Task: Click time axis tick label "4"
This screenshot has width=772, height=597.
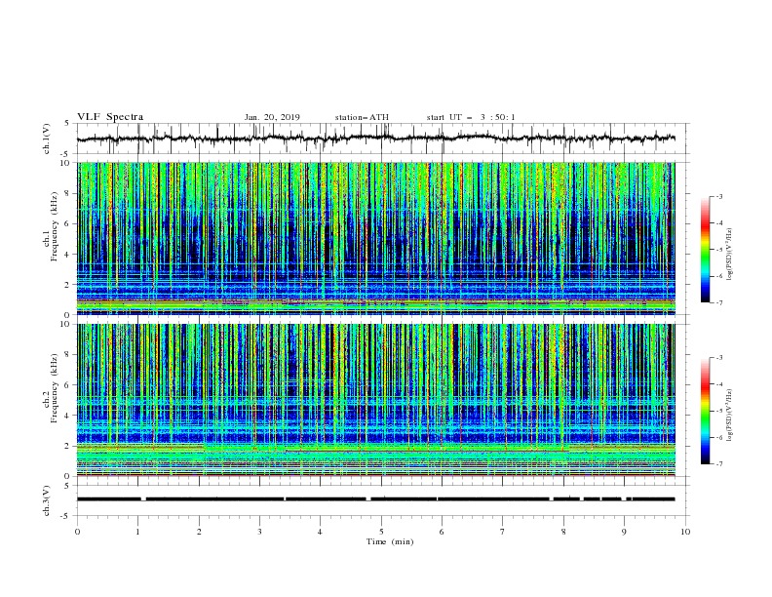Action: click(320, 532)
